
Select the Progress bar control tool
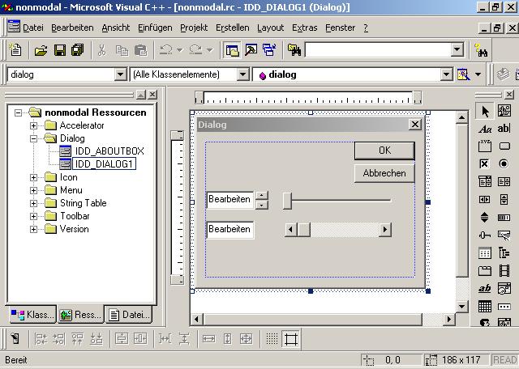coord(504,217)
